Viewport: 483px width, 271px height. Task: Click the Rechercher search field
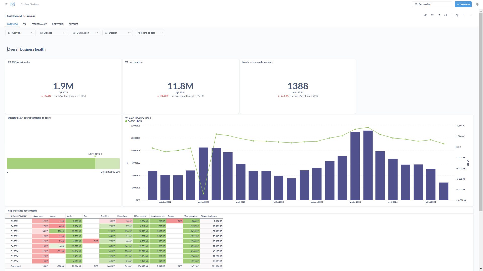tap(432, 4)
